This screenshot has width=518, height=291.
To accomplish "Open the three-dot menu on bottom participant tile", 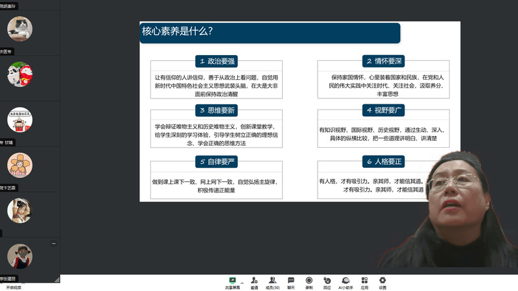I will (x=54, y=244).
